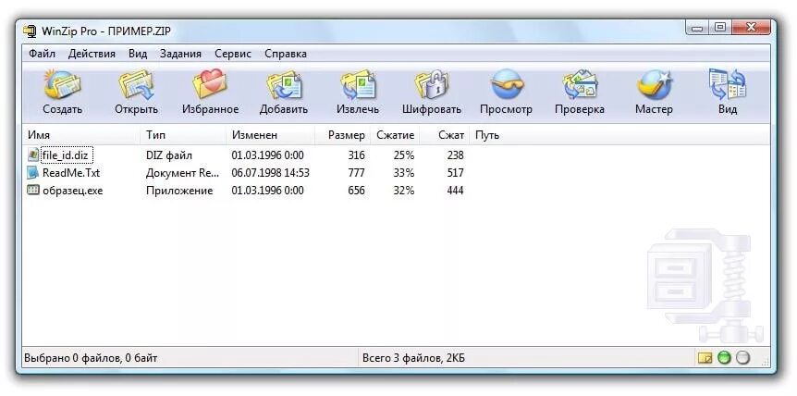Click status text Всего 3 файлов, 2КБ

click(413, 358)
